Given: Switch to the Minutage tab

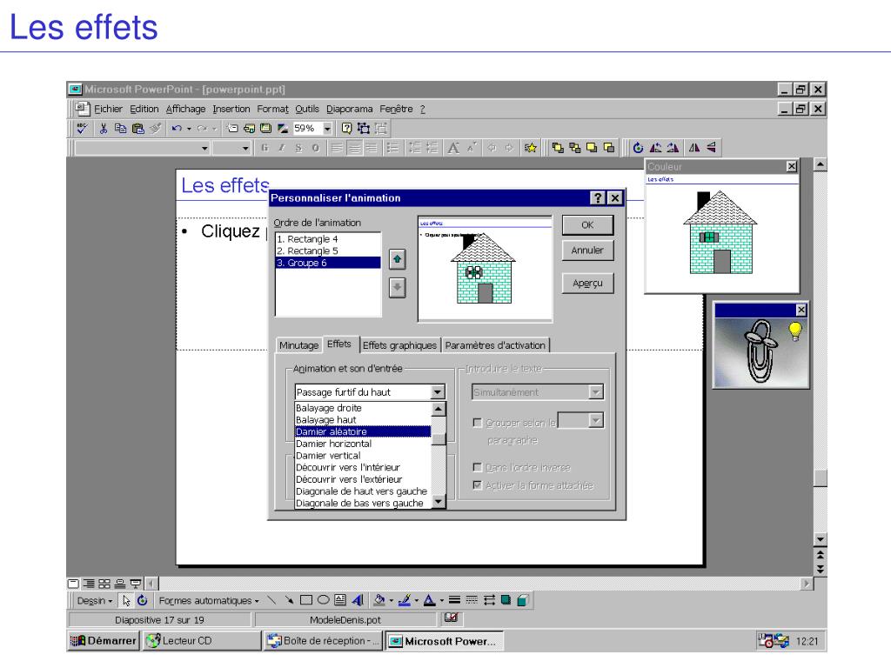Looking at the screenshot, I should click(299, 345).
